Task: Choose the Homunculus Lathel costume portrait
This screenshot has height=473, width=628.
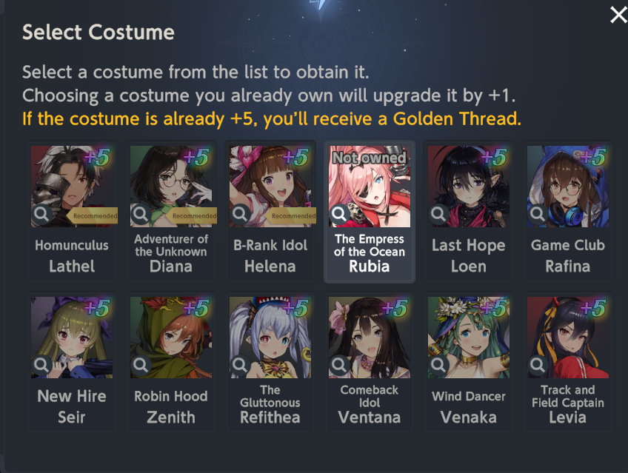Action: click(x=72, y=187)
